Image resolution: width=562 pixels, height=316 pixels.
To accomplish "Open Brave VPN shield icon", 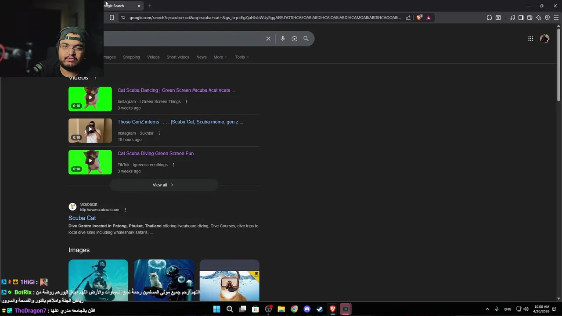I will [x=548, y=18].
